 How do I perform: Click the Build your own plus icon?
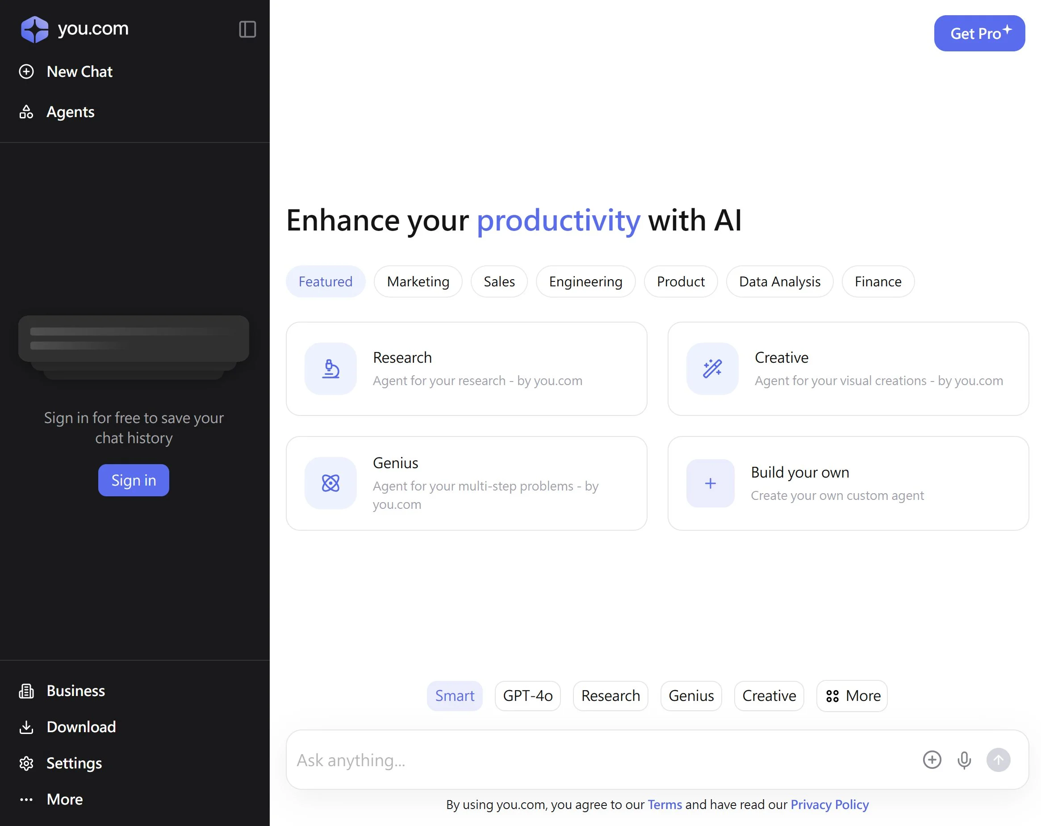point(710,483)
